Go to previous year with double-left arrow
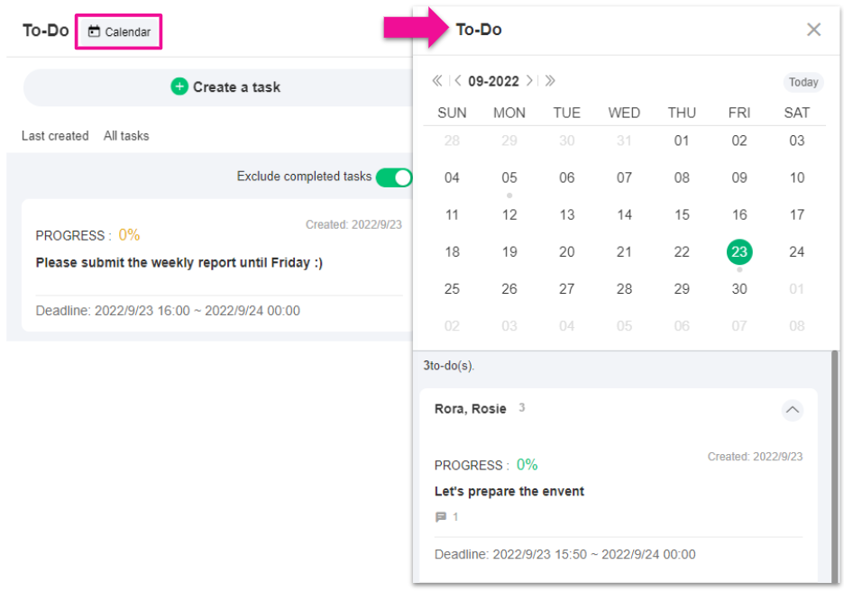This screenshot has width=844, height=591. (437, 81)
